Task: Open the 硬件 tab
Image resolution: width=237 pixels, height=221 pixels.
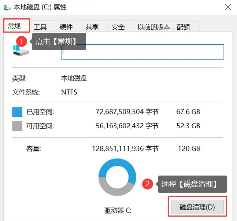Action: (69, 27)
